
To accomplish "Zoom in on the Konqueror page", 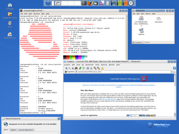I will tap(95, 68).
